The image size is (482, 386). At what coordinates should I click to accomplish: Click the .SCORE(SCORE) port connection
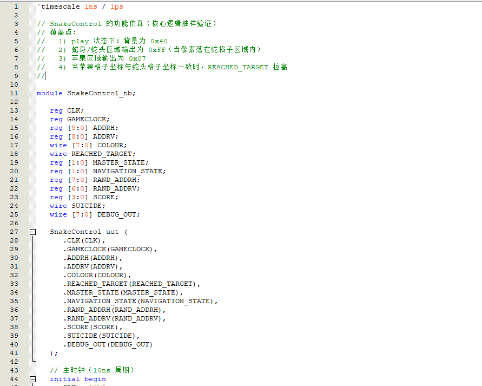point(93,327)
